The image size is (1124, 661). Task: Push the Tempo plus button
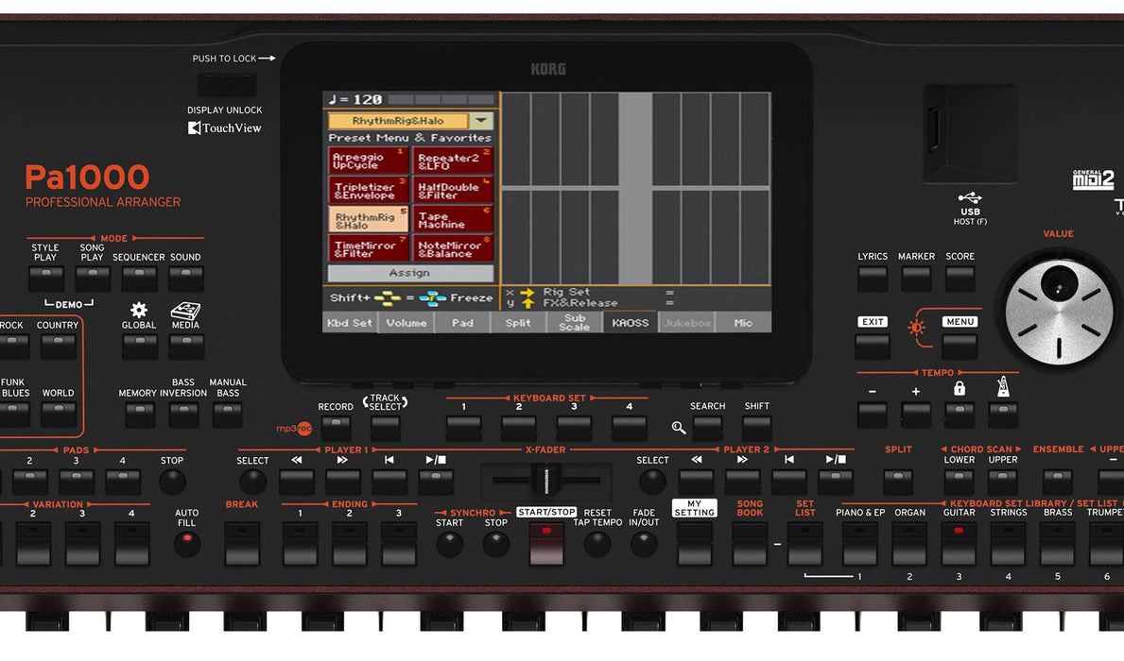click(x=916, y=414)
